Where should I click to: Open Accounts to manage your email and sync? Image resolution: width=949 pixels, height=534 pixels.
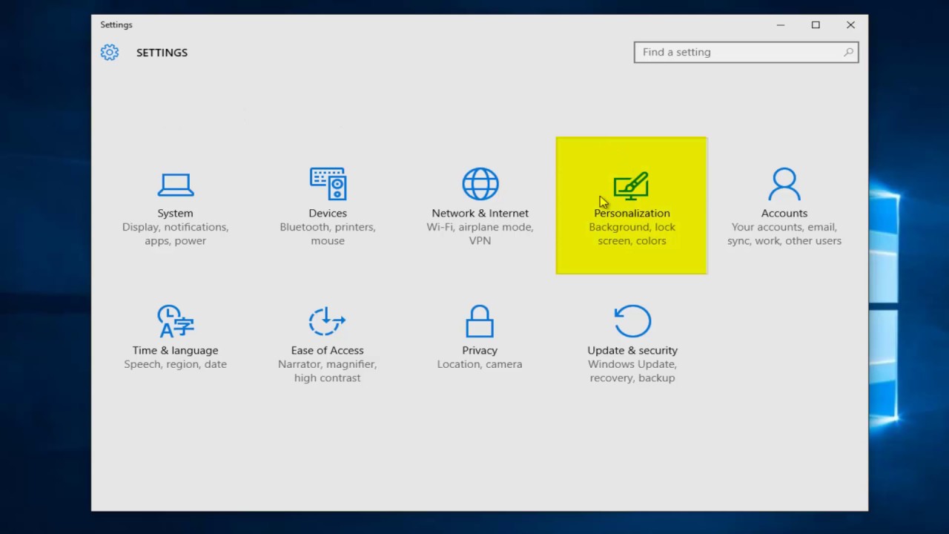[784, 213]
